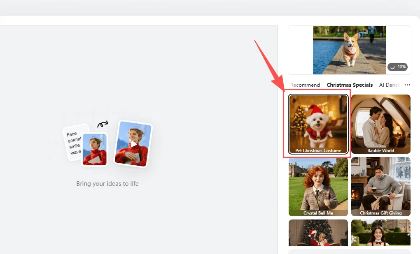Select the garden portrait template
Screen dimensions: 420x254
tap(380, 234)
